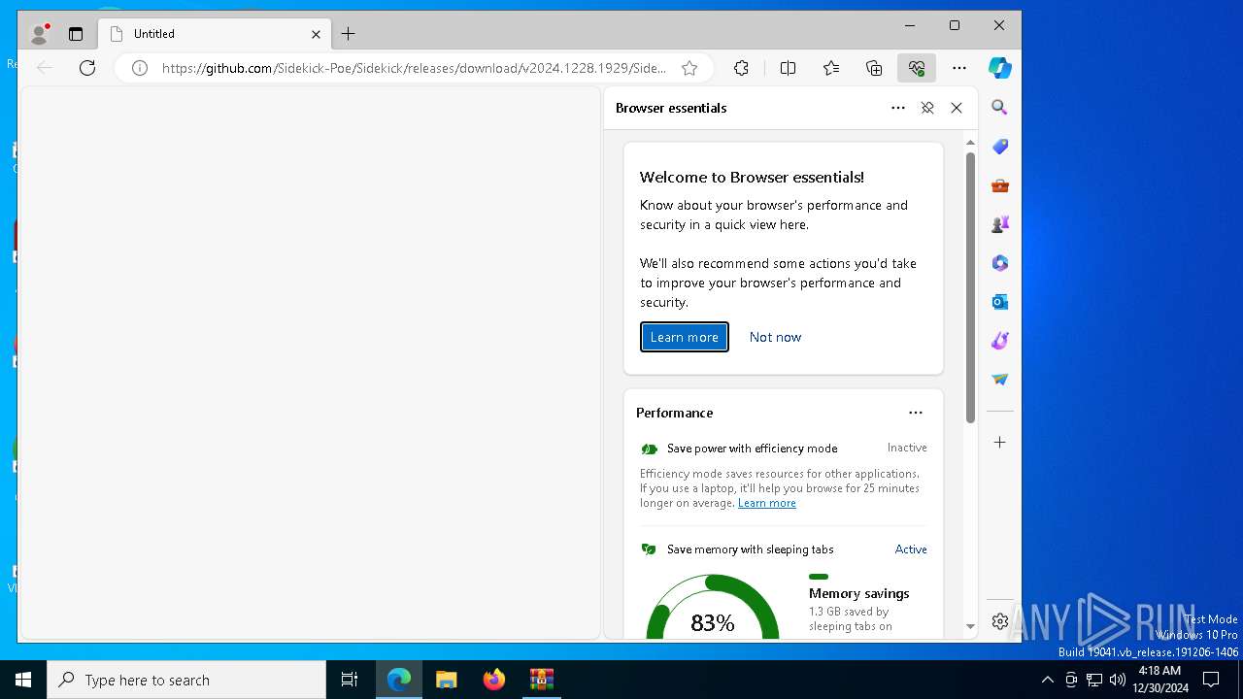Screen dimensions: 1243x699
Task: Open sidebar Outlook icon
Action: point(1000,302)
